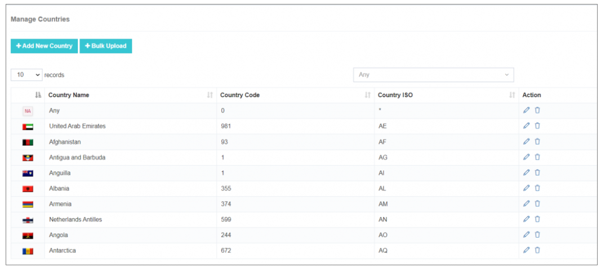601x272 pixels.
Task: Click the NA flag placeholder icon
Action: pyautogui.click(x=28, y=111)
